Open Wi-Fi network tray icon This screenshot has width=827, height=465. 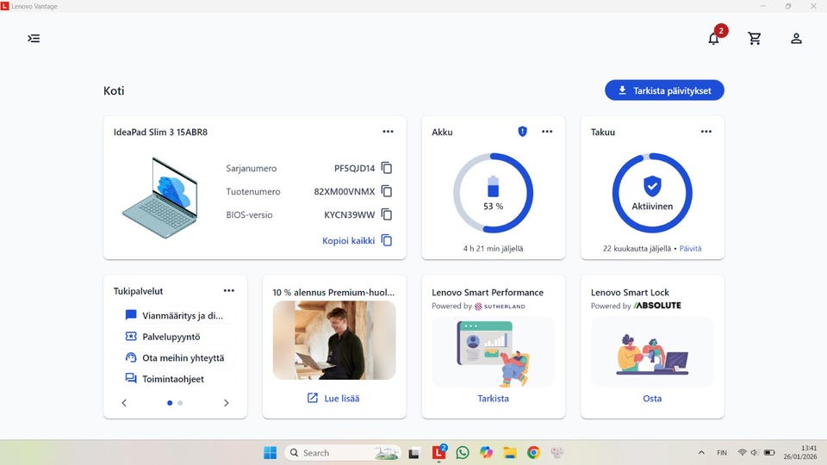[x=742, y=452]
